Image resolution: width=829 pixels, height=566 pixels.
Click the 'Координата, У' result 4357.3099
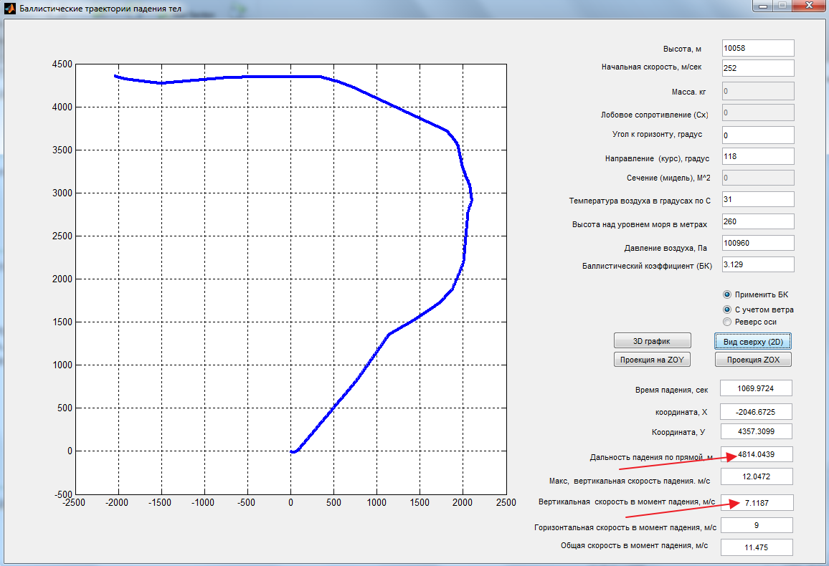[756, 431]
